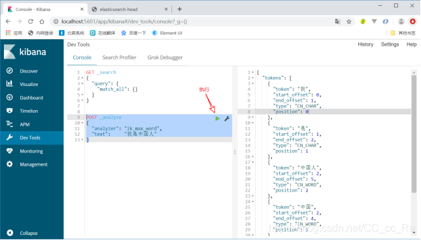Close the Console - Kibana tab
421x240 pixels.
click(82, 9)
